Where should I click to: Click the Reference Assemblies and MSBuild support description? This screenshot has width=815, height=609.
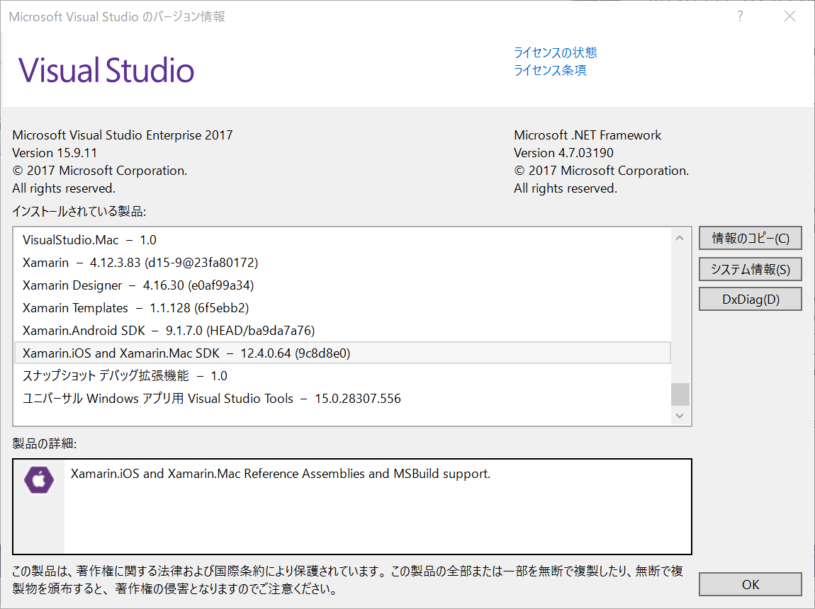[281, 474]
